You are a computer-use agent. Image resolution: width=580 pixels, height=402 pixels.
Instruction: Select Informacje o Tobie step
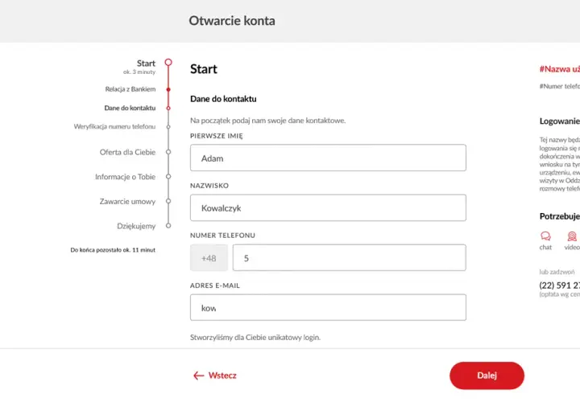pyautogui.click(x=125, y=177)
